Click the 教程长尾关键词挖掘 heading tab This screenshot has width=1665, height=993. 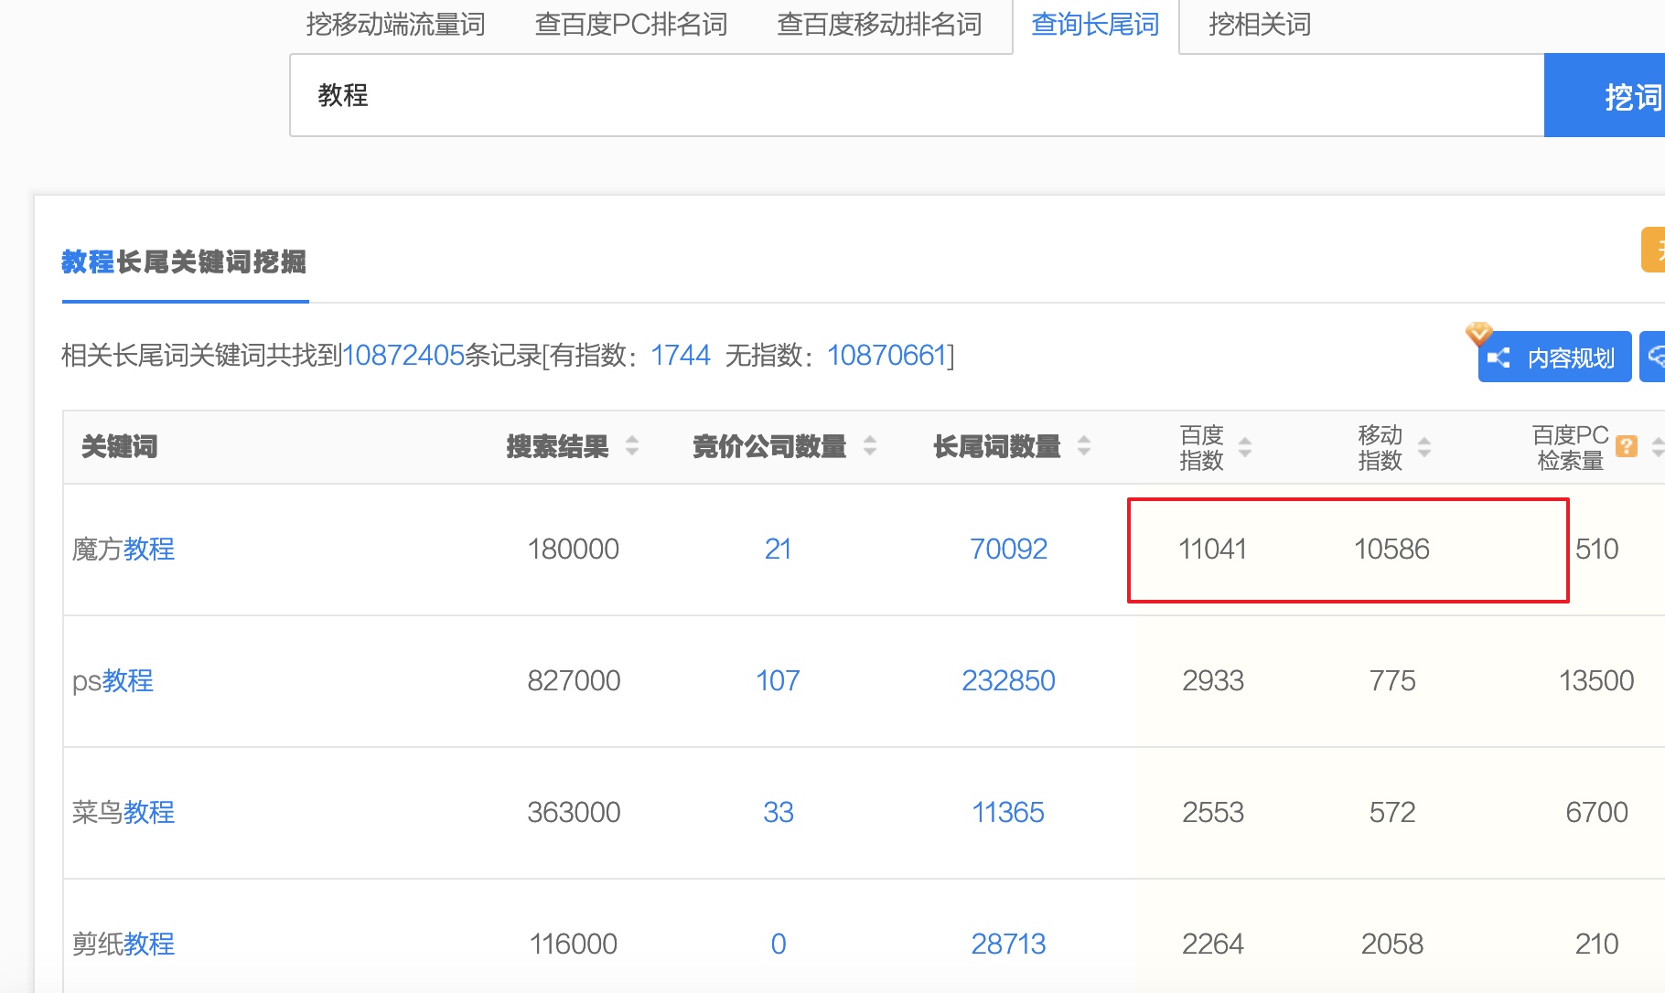coord(184,262)
